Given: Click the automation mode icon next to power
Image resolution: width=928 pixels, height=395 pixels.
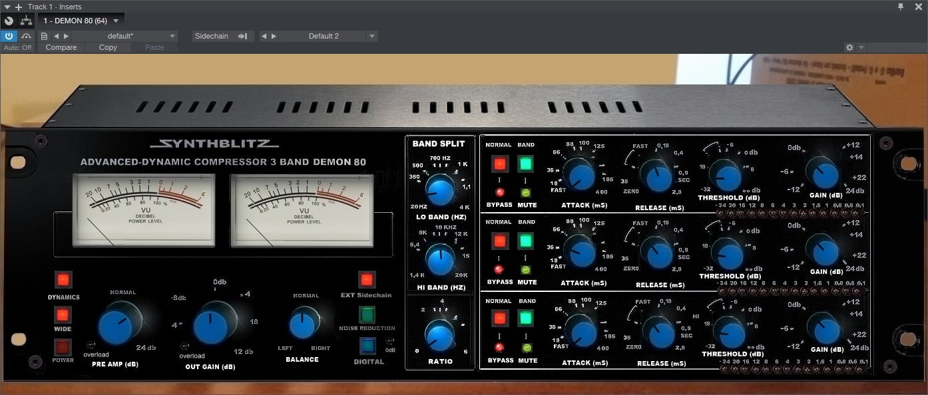Looking at the screenshot, I should click(27, 36).
